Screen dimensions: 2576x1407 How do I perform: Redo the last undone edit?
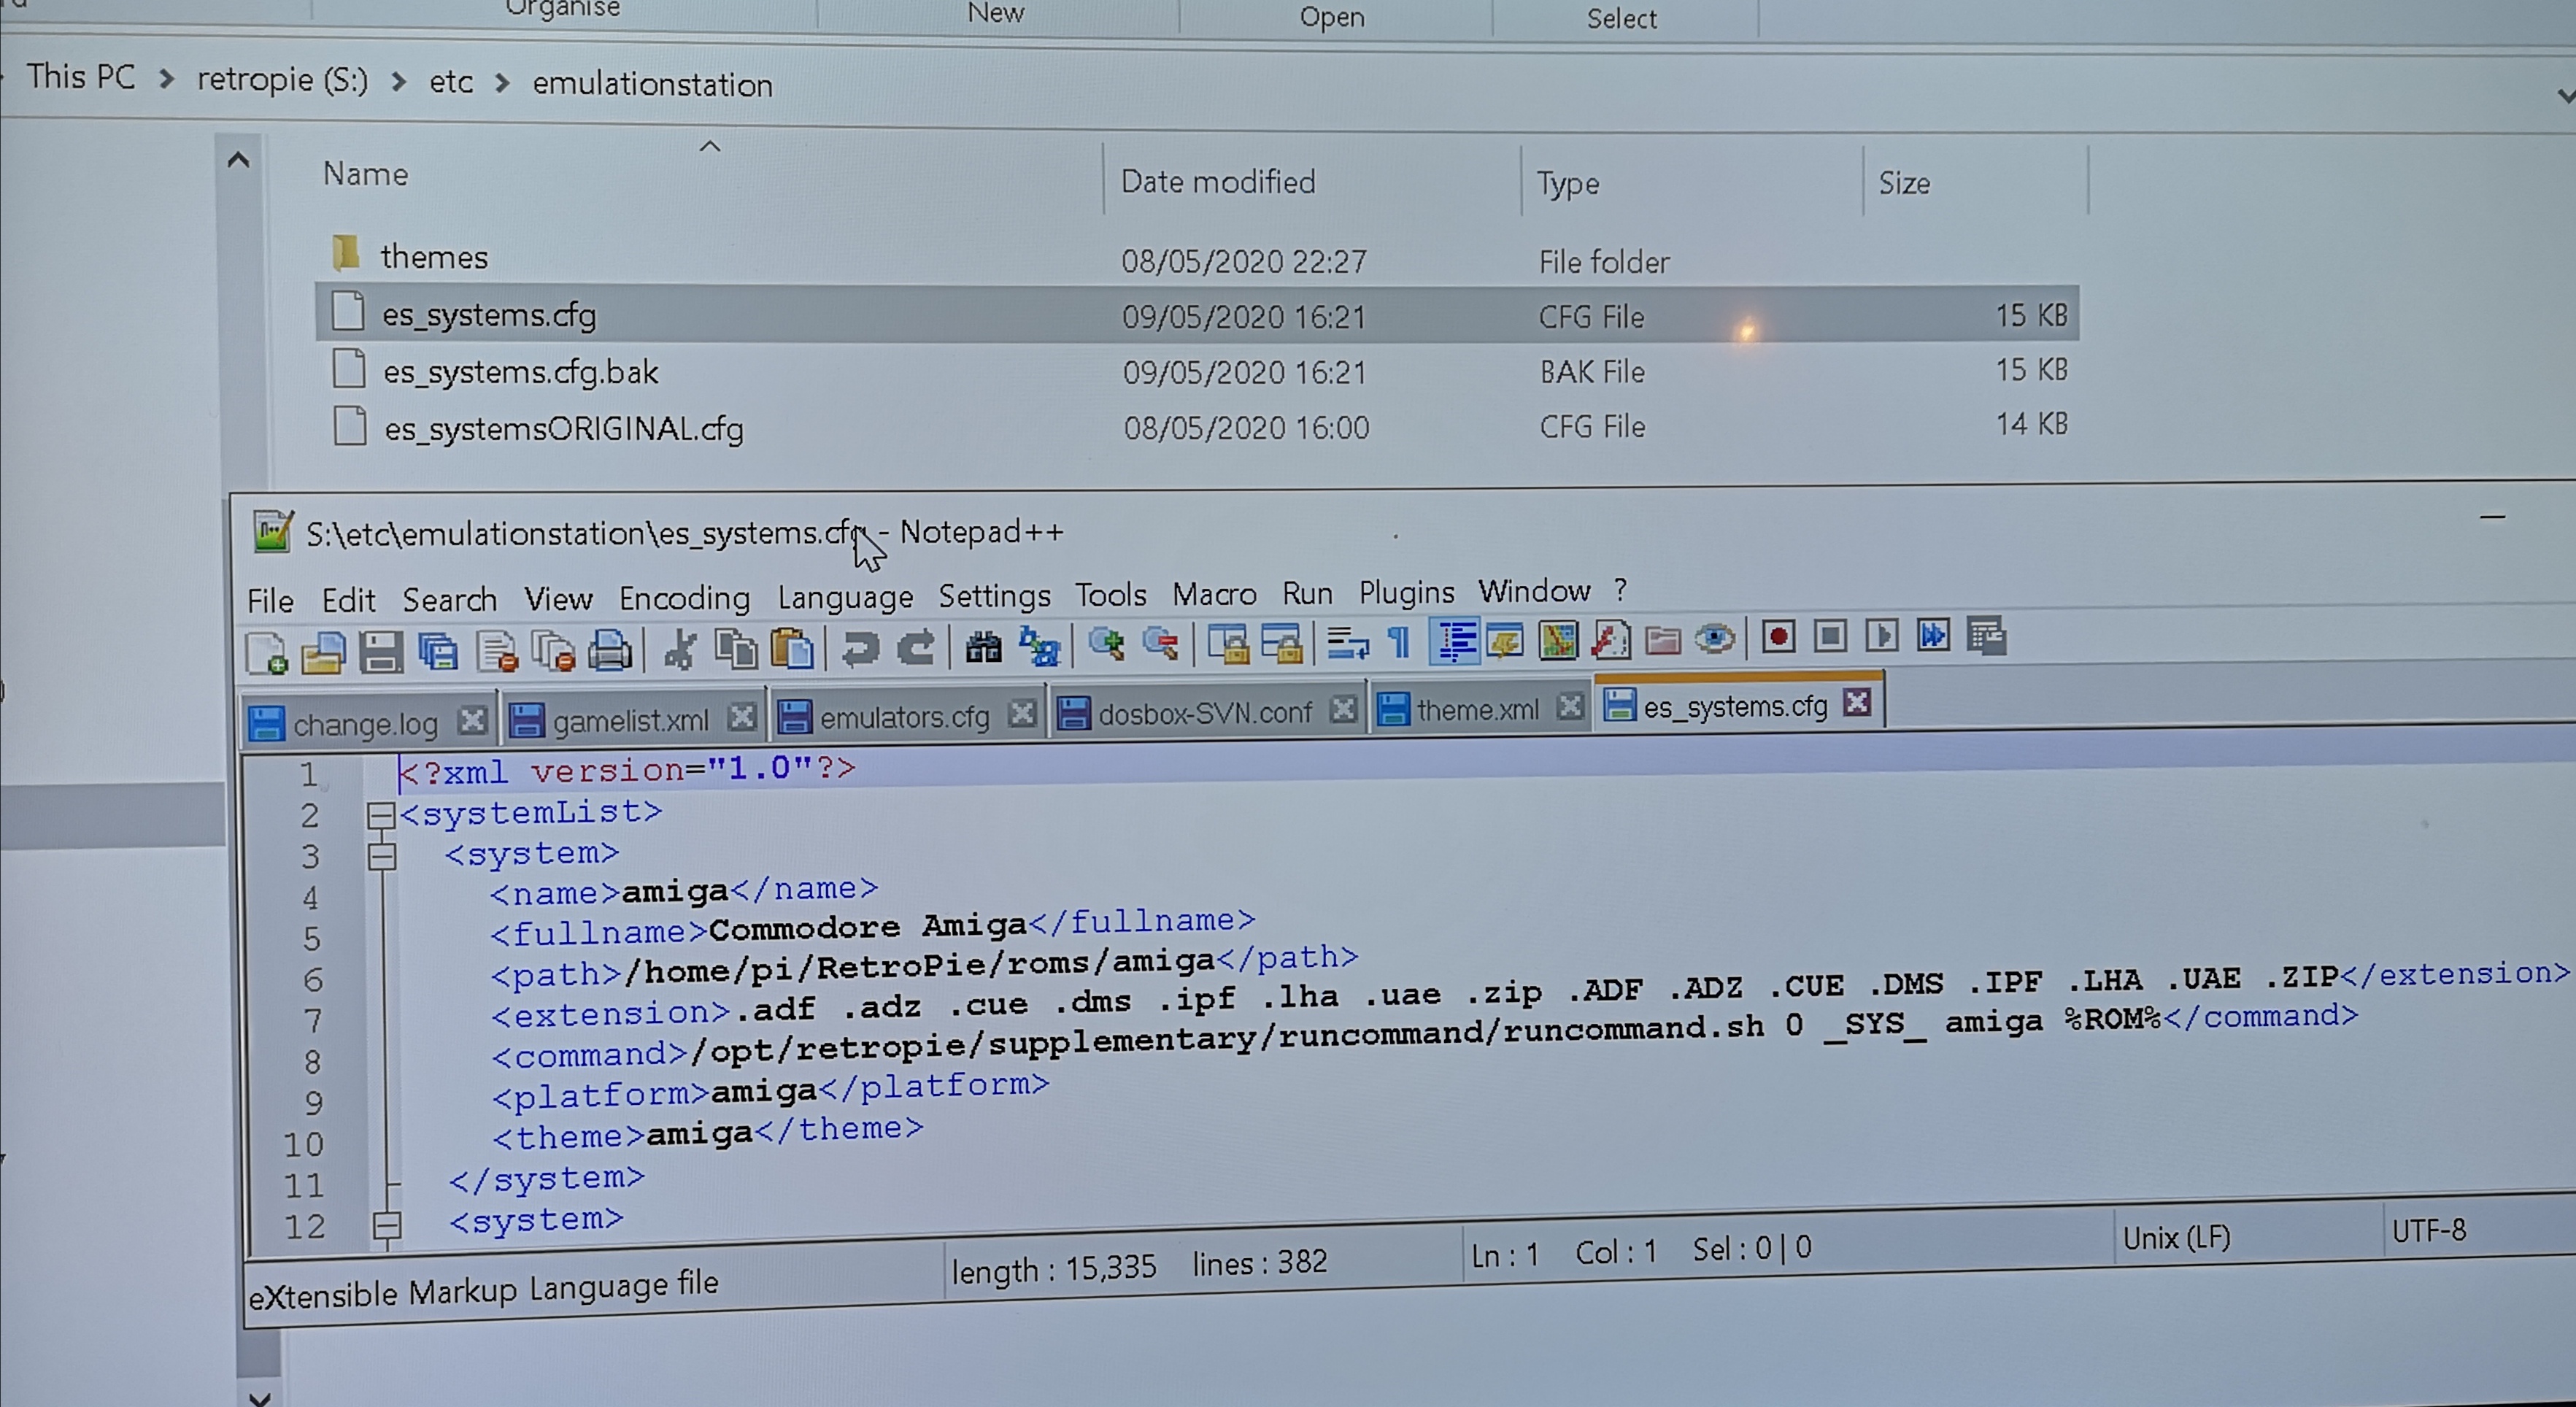pos(916,647)
